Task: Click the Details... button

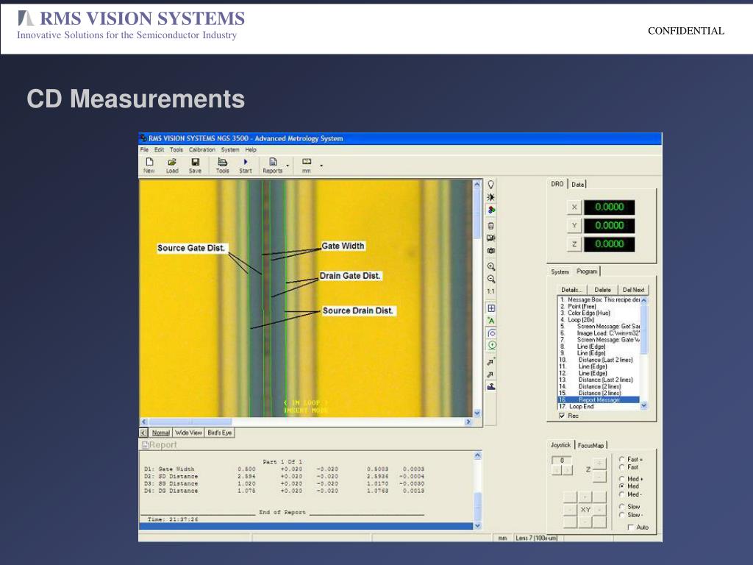Action: click(571, 290)
